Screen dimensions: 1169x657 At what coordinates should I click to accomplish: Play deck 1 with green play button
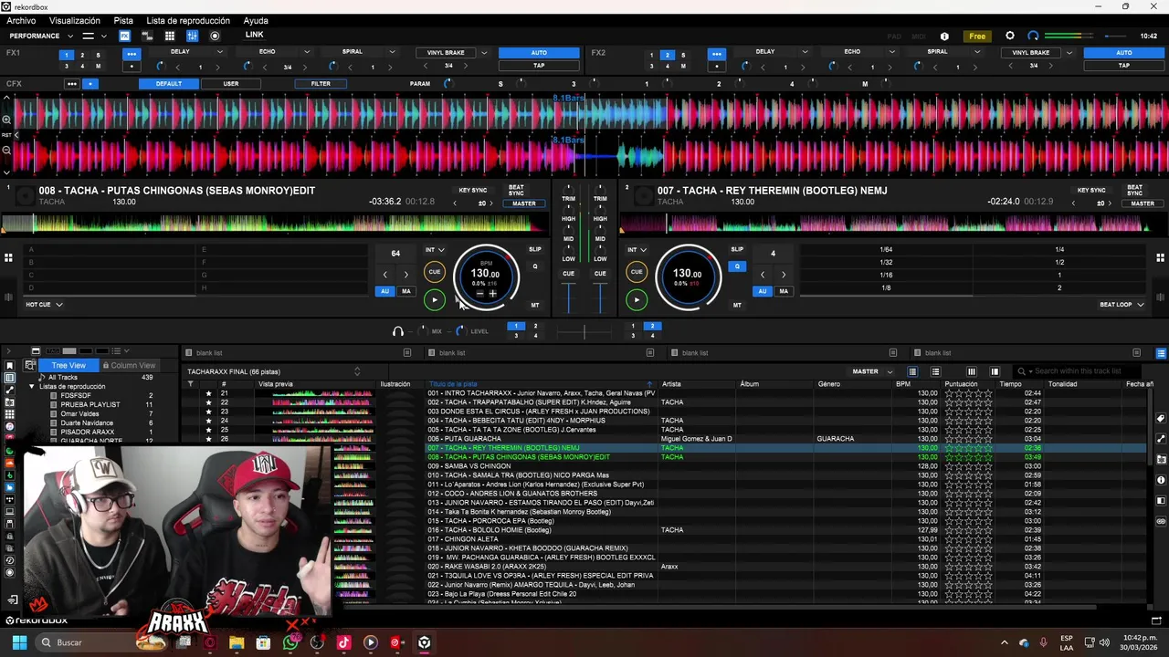(435, 299)
